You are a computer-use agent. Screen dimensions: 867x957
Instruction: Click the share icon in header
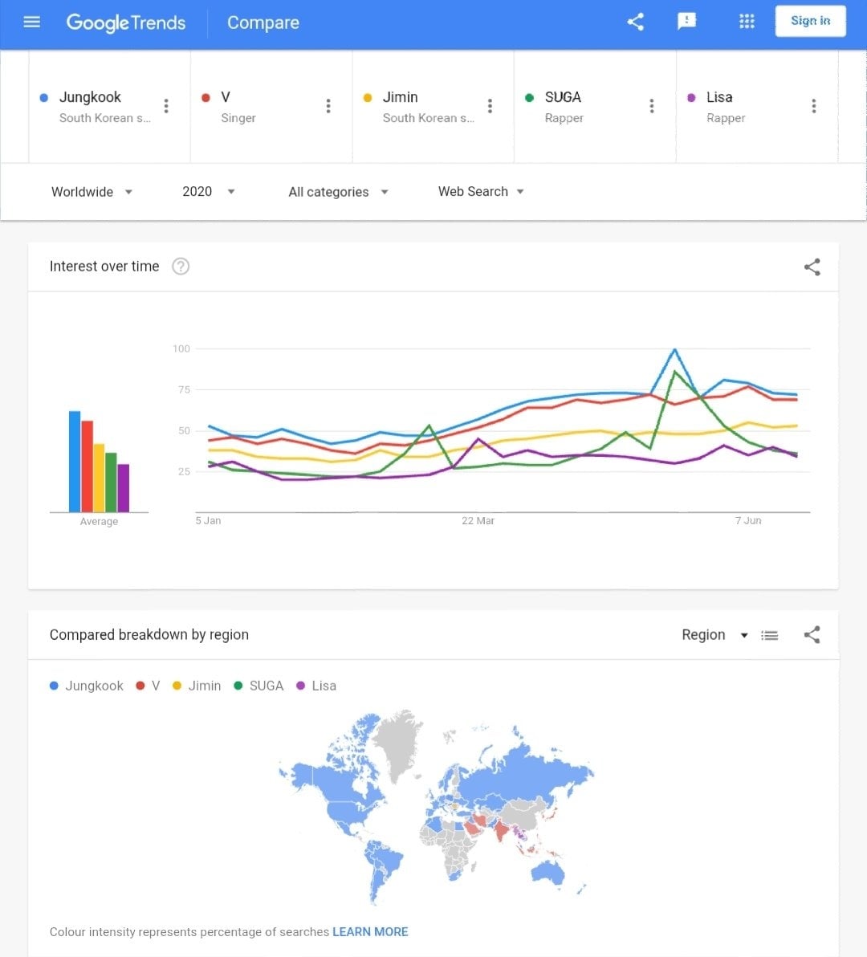(x=635, y=22)
